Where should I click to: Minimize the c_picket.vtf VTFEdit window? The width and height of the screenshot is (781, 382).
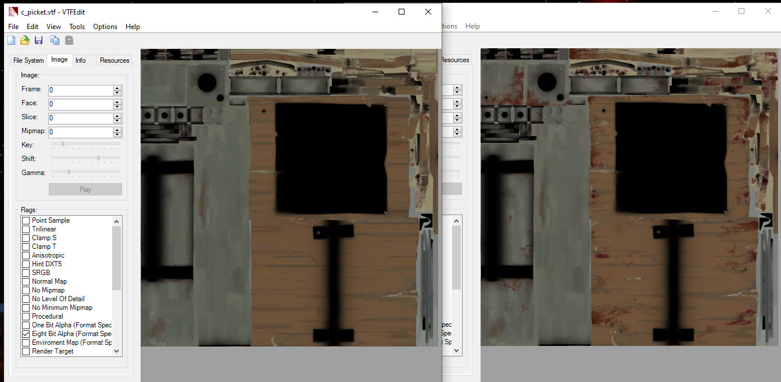click(x=375, y=12)
